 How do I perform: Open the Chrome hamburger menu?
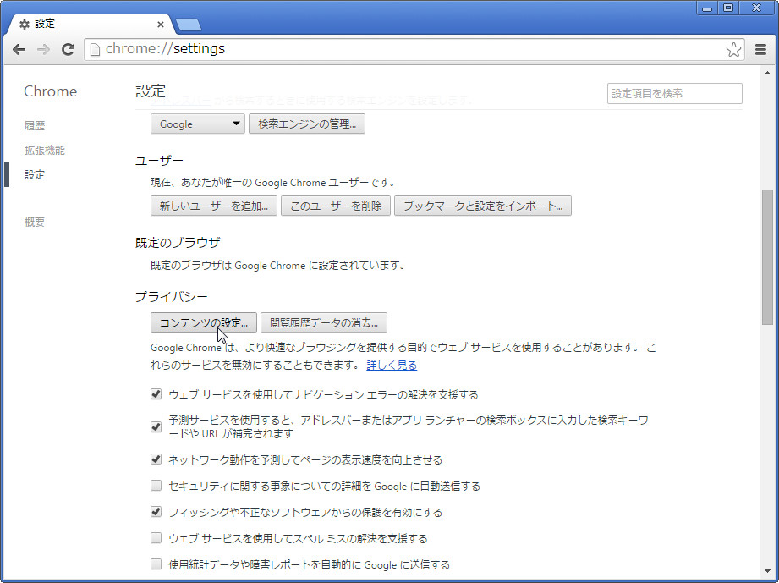[x=760, y=49]
